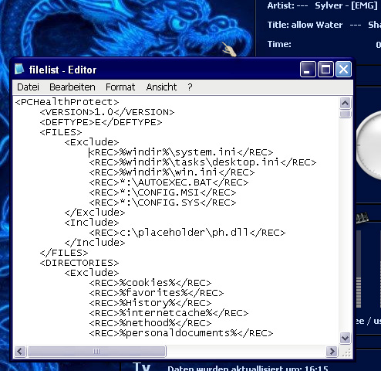381x371 pixels.
Task: Minimize the filelist Editor window
Action: pyautogui.click(x=308, y=70)
